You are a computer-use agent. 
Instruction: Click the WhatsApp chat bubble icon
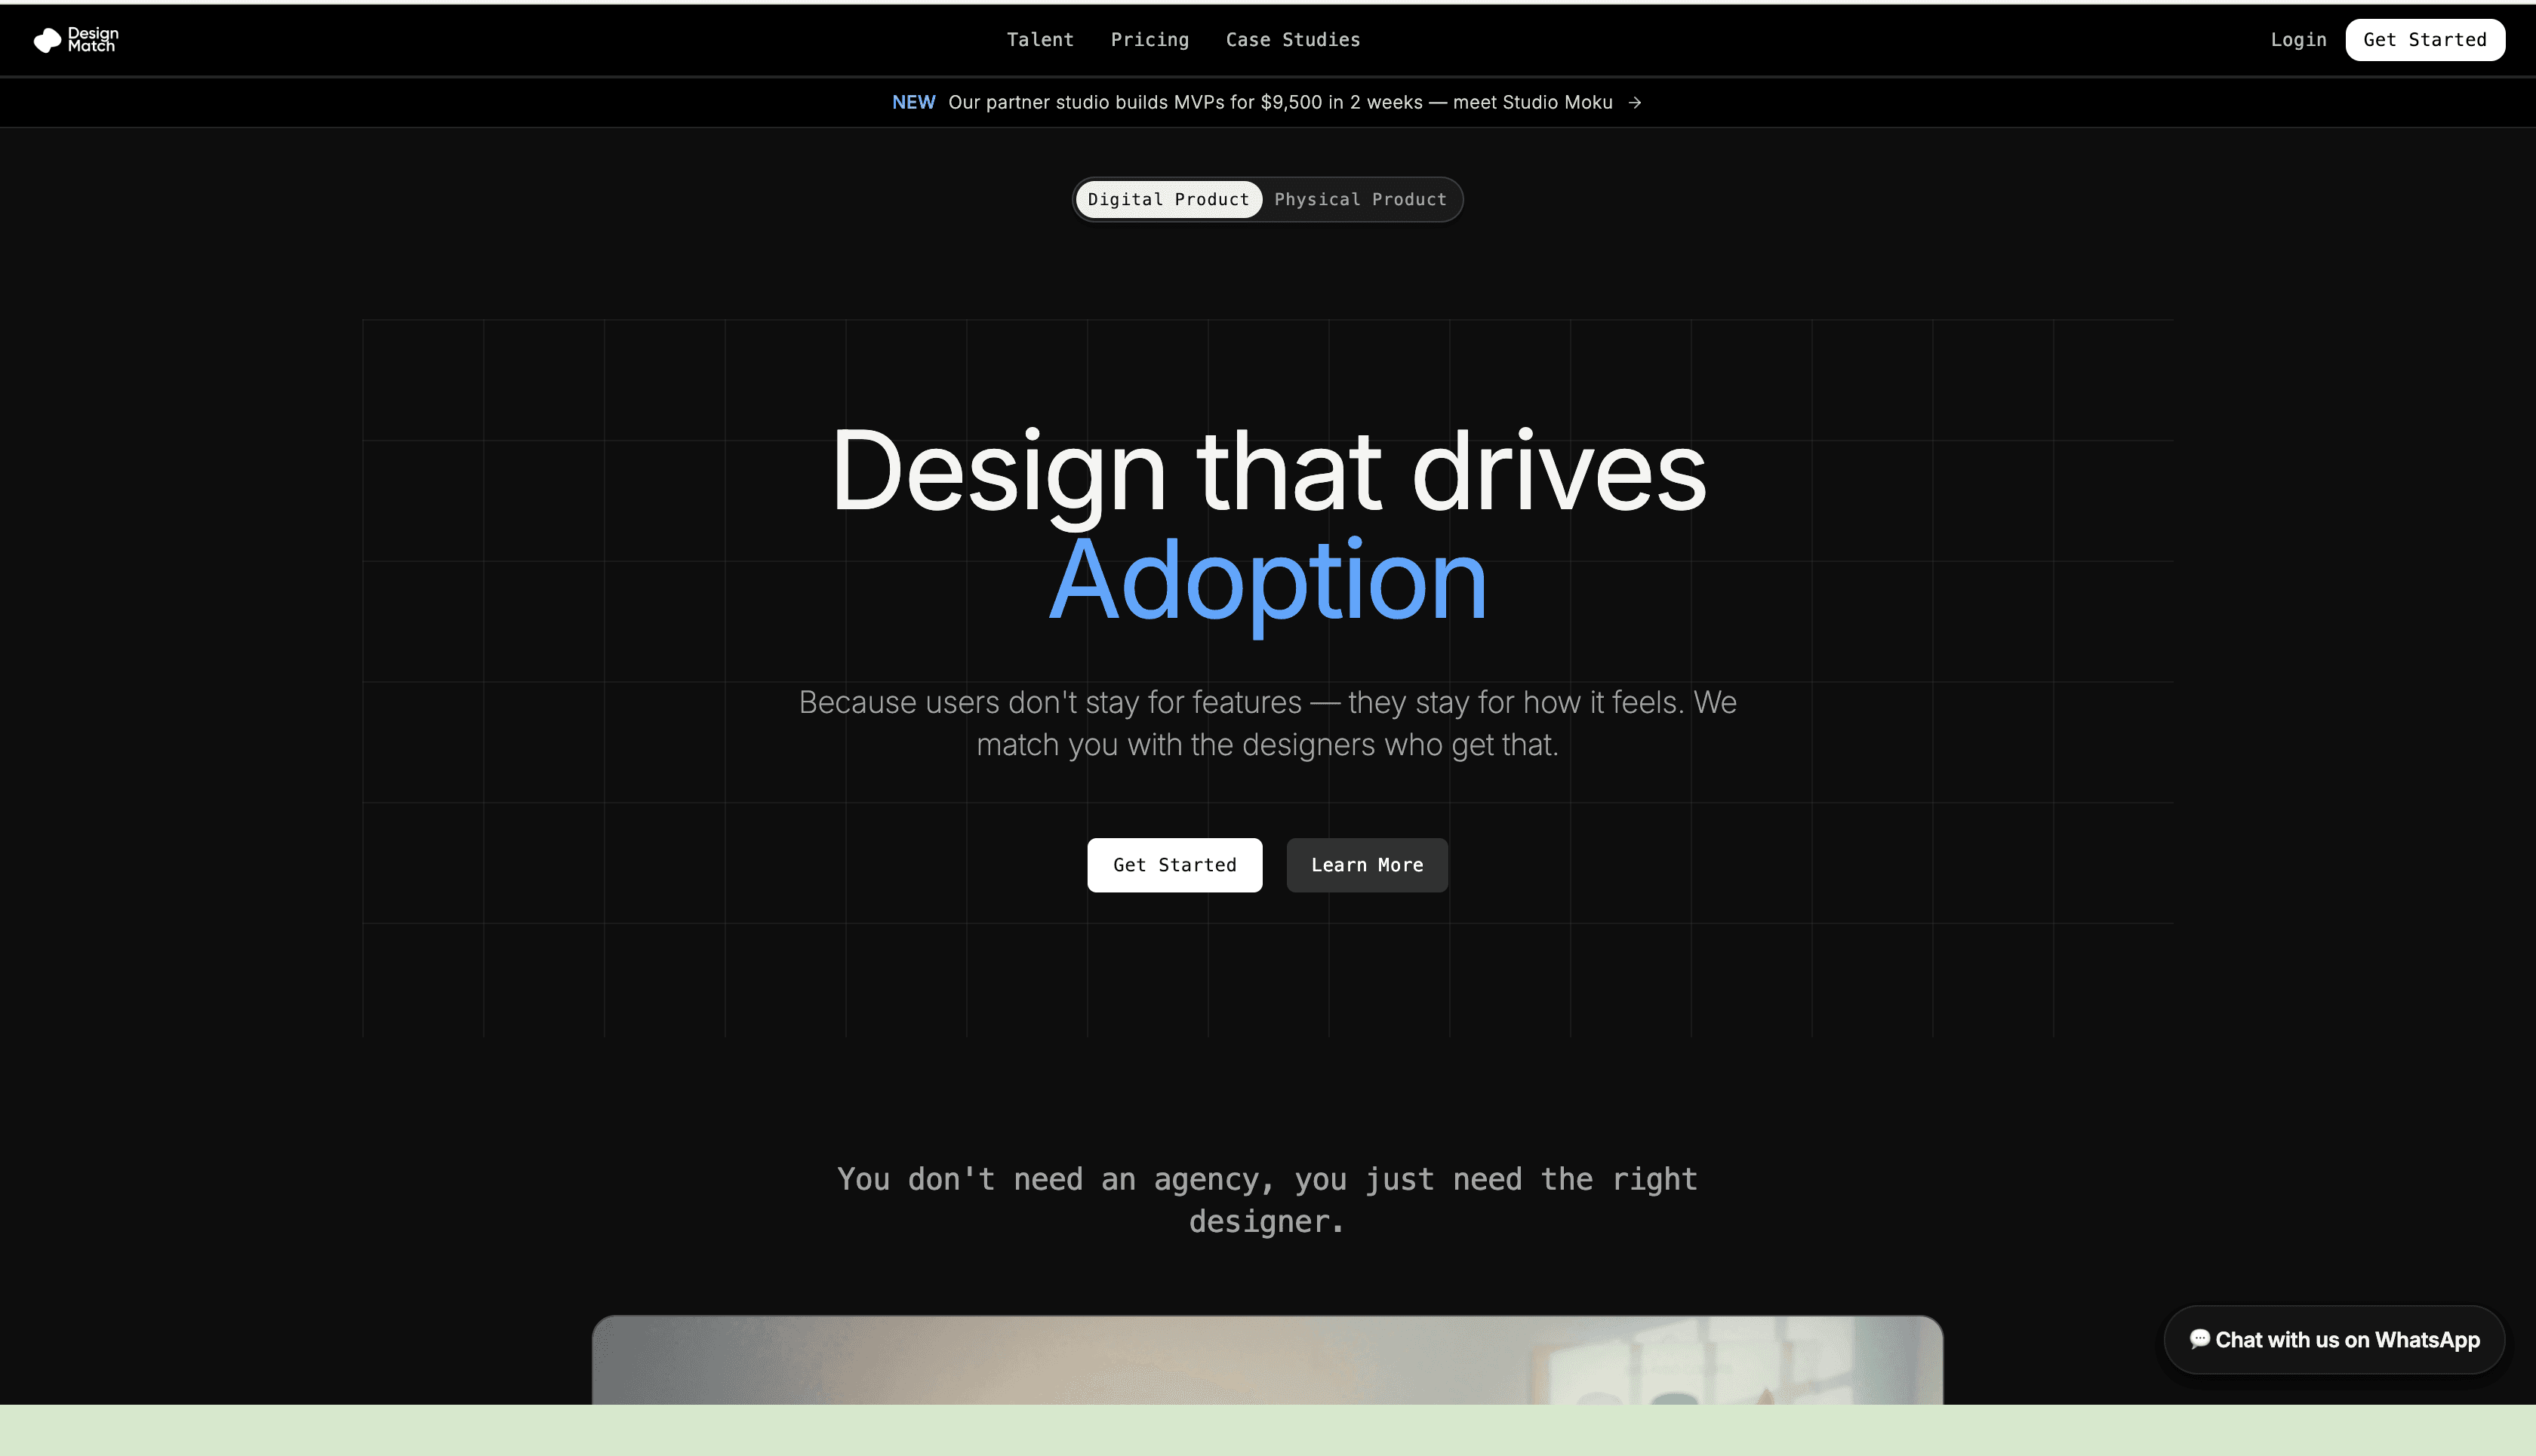2199,1339
